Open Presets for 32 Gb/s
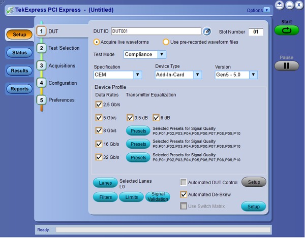 [x=138, y=157]
